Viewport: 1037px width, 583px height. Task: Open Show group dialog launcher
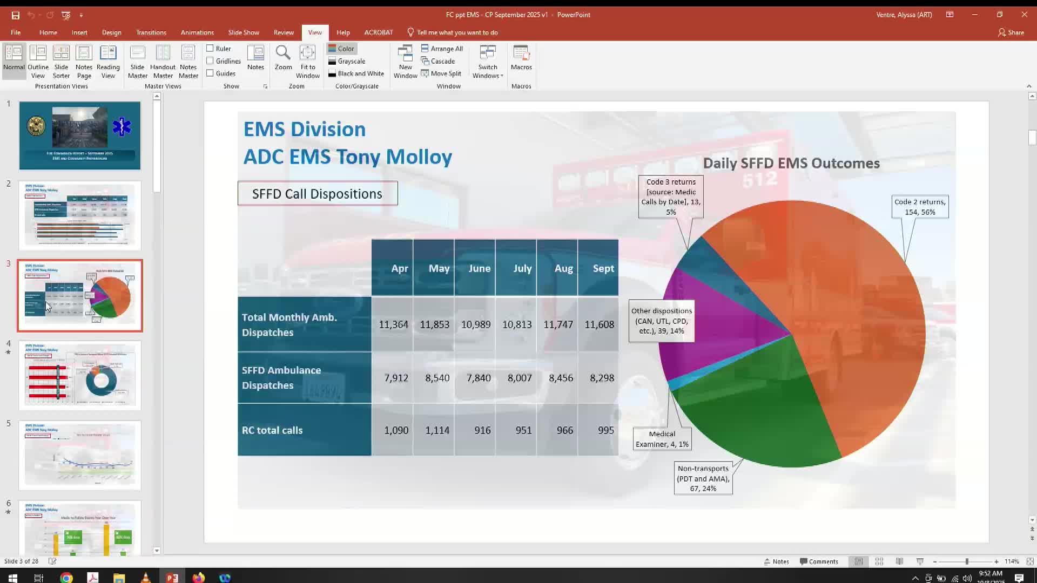coord(265,86)
